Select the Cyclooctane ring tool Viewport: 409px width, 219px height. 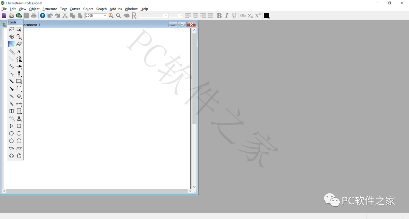[x=19, y=141]
